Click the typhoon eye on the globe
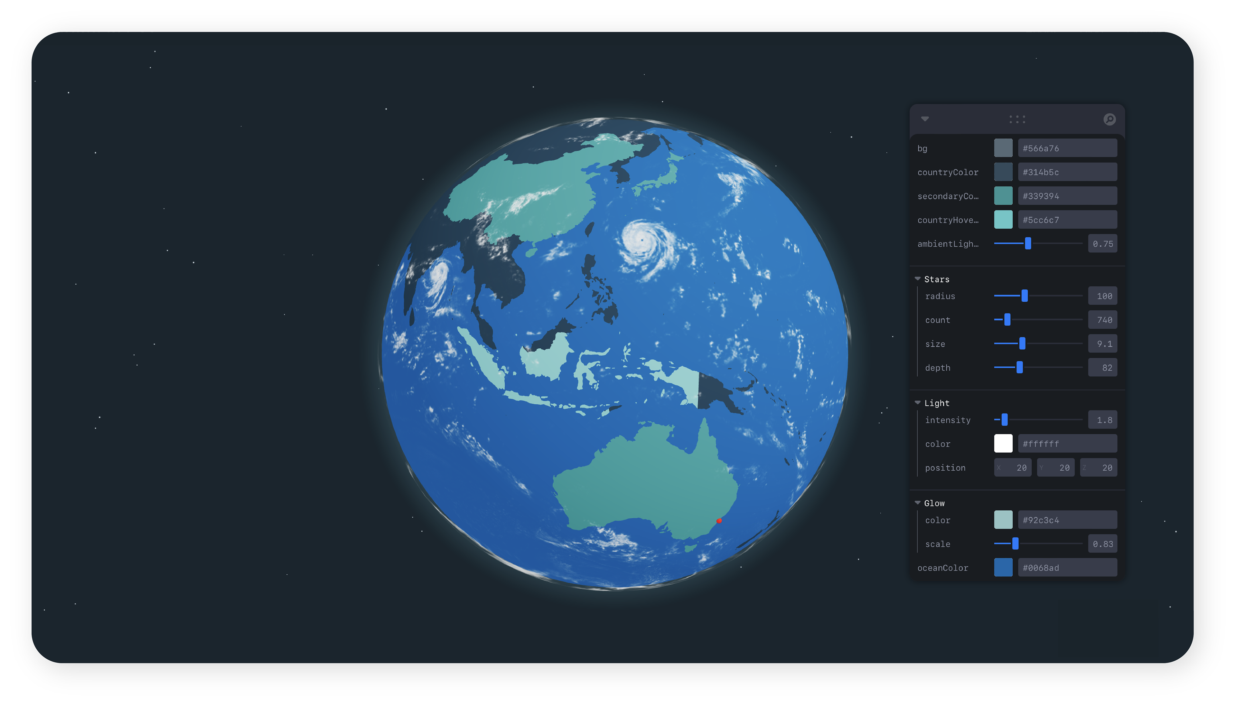The width and height of the screenshot is (1236, 706). pos(642,240)
